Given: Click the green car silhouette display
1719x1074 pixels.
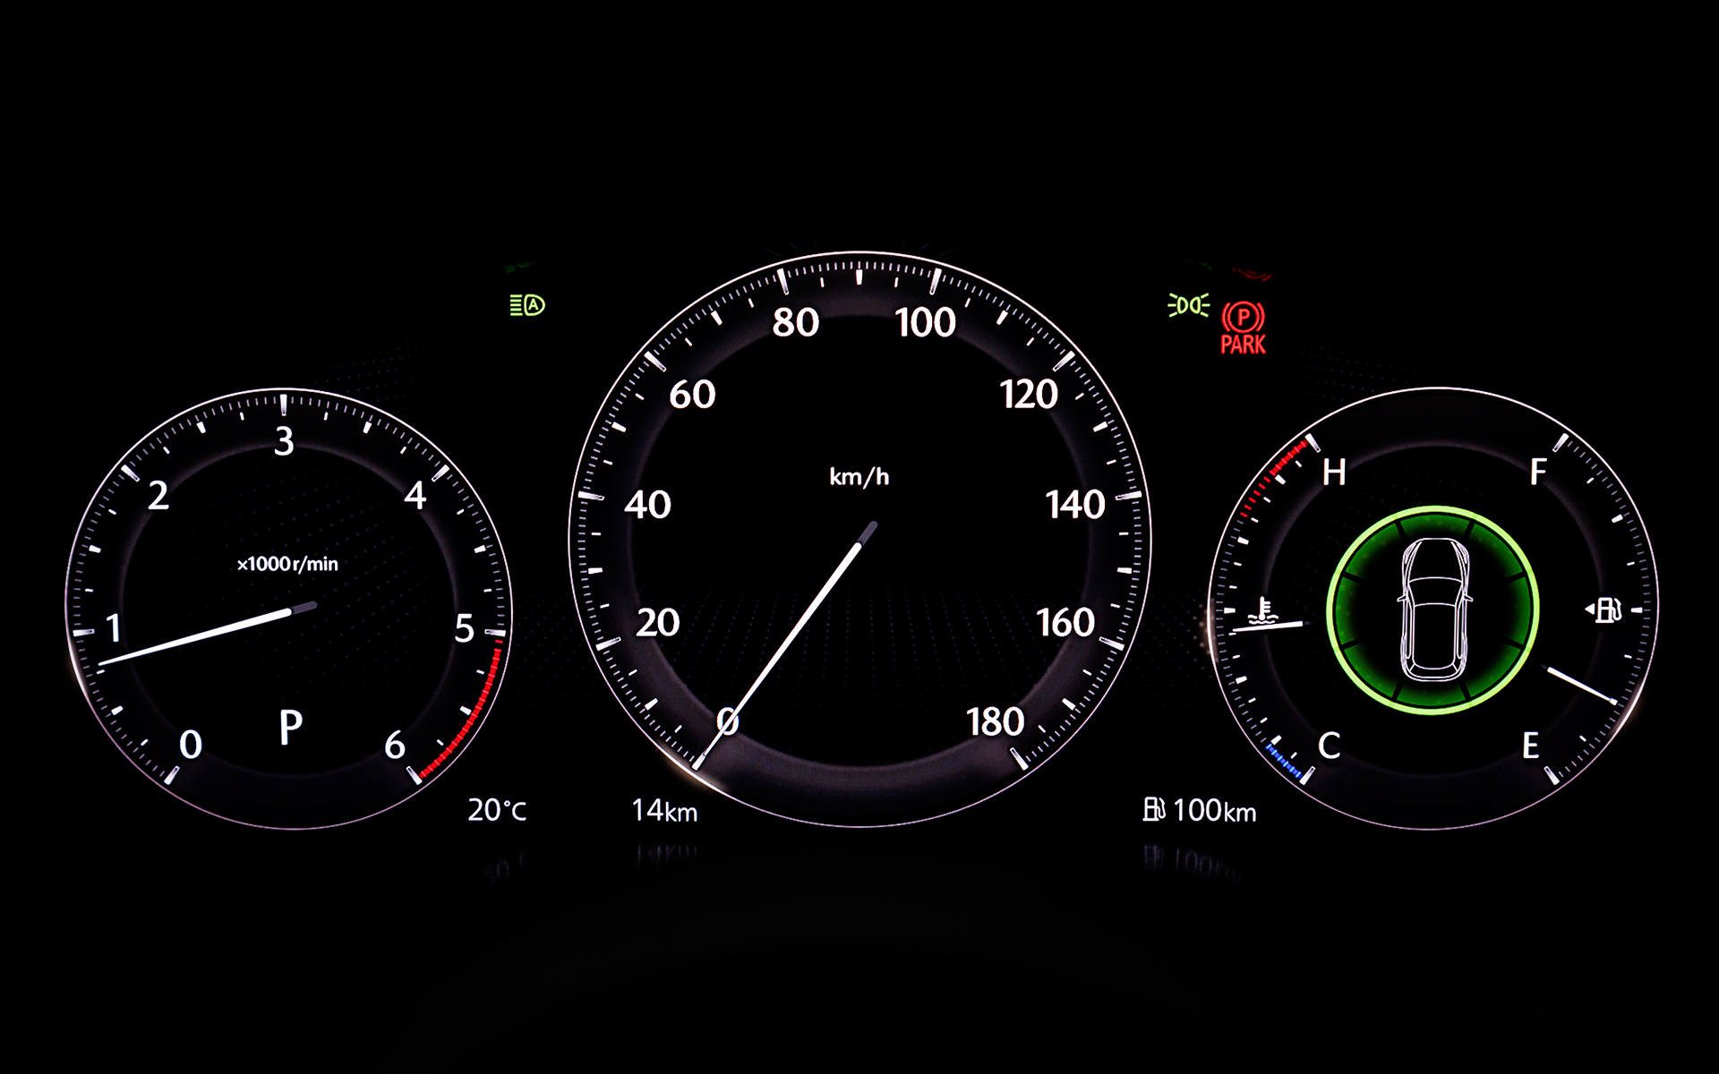Looking at the screenshot, I should pyautogui.click(x=1433, y=610).
